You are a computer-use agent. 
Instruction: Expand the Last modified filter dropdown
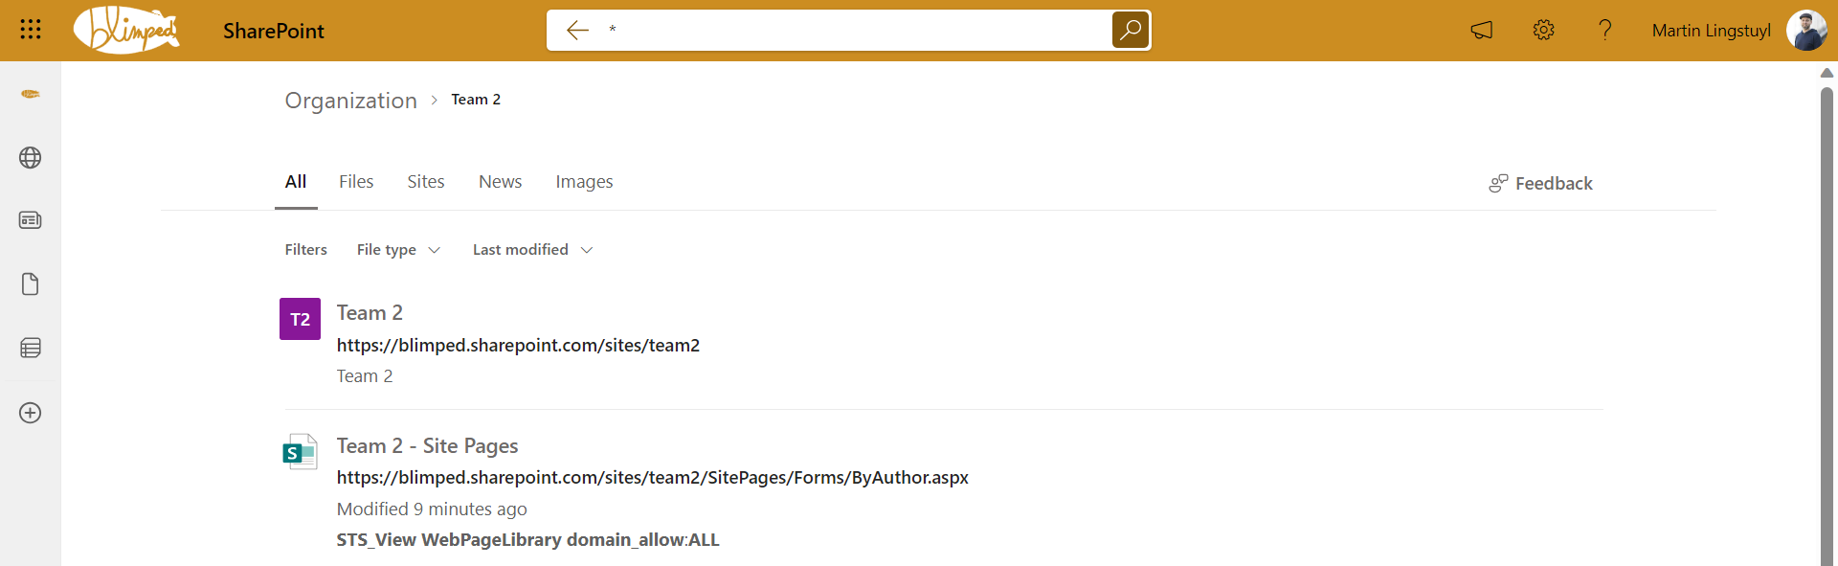pos(532,250)
